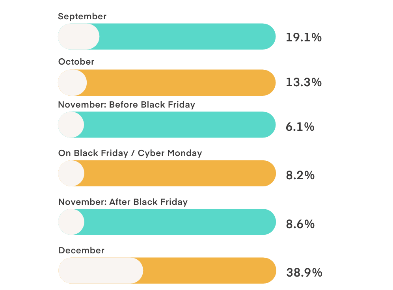Click the teal part of the September bar
The image size is (393, 290).
coord(187,37)
